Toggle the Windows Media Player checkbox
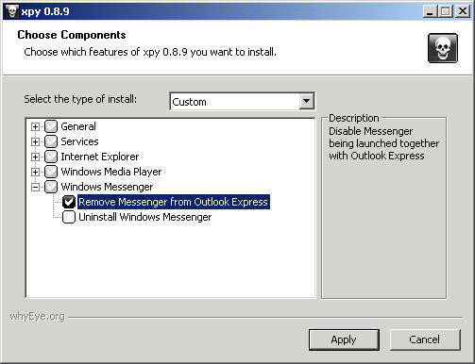 pyautogui.click(x=51, y=172)
